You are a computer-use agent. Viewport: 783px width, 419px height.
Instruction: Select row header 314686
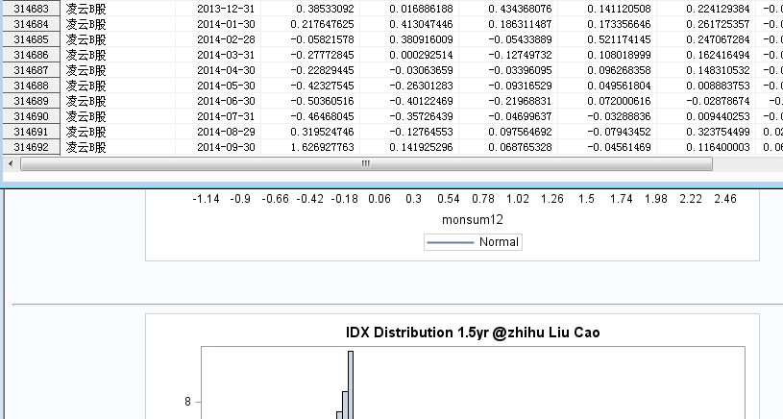pyautogui.click(x=32, y=55)
